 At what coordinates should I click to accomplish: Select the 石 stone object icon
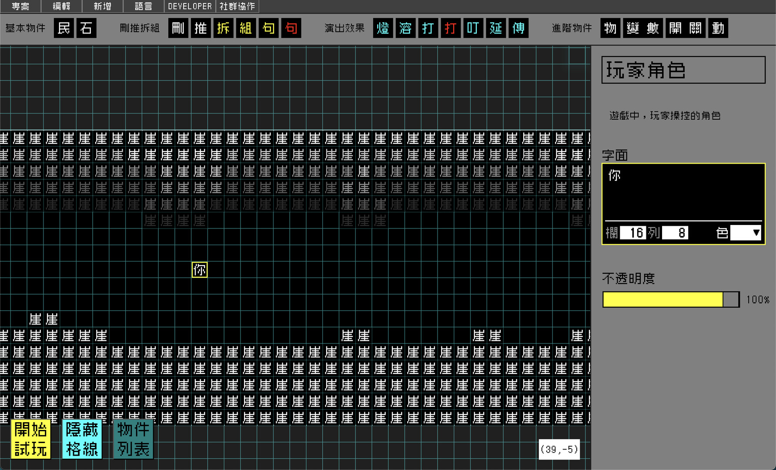coord(86,28)
